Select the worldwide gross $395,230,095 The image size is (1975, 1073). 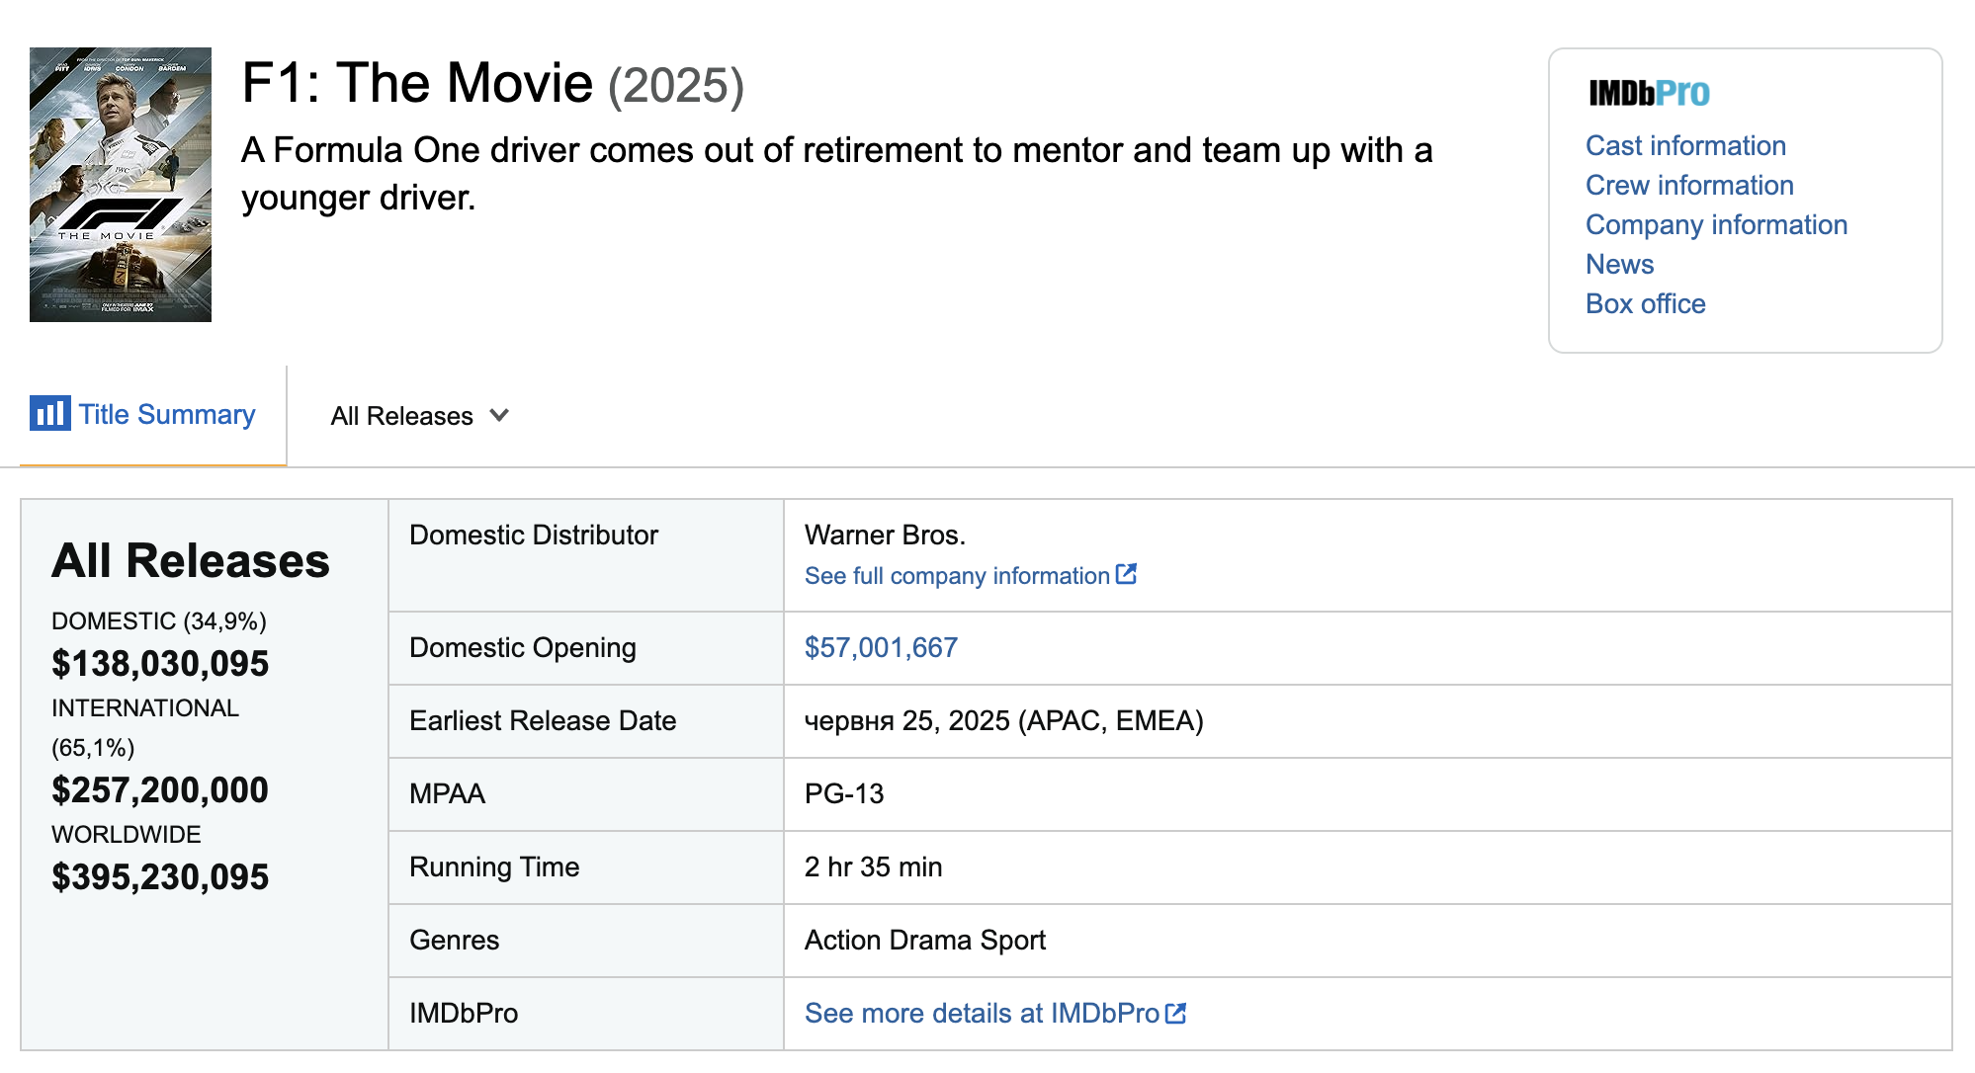[x=160, y=877]
